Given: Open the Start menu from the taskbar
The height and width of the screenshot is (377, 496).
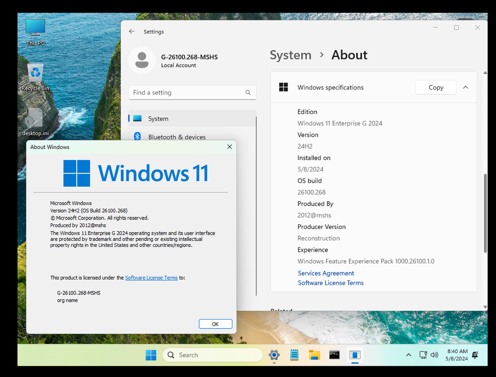Looking at the screenshot, I should tap(151, 355).
